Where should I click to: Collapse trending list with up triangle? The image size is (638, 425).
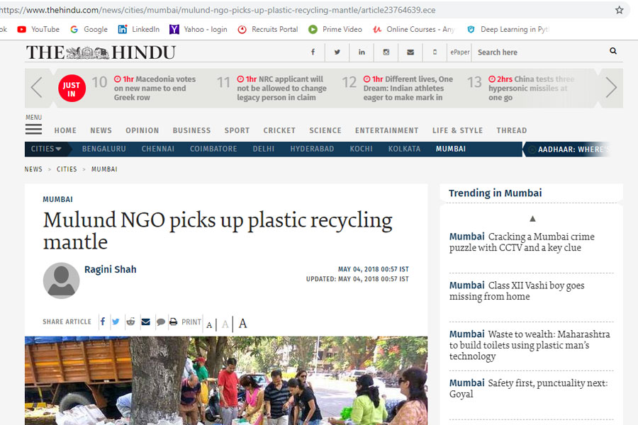click(x=532, y=219)
